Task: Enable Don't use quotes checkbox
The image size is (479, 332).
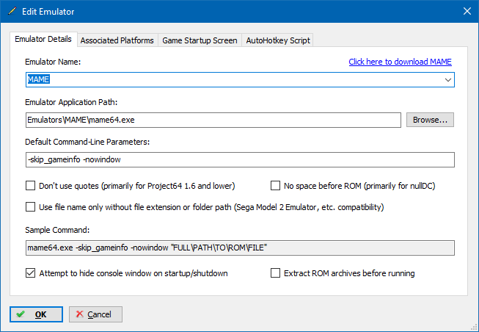Action: coord(30,186)
